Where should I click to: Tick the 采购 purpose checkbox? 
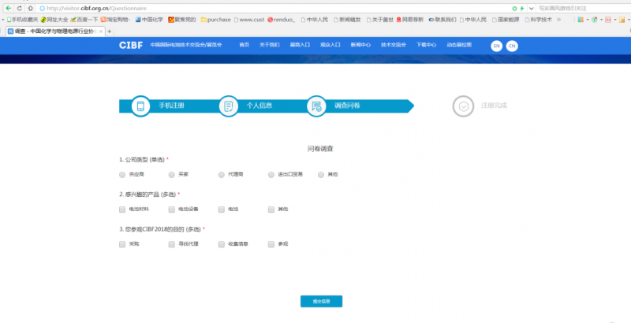[122, 244]
